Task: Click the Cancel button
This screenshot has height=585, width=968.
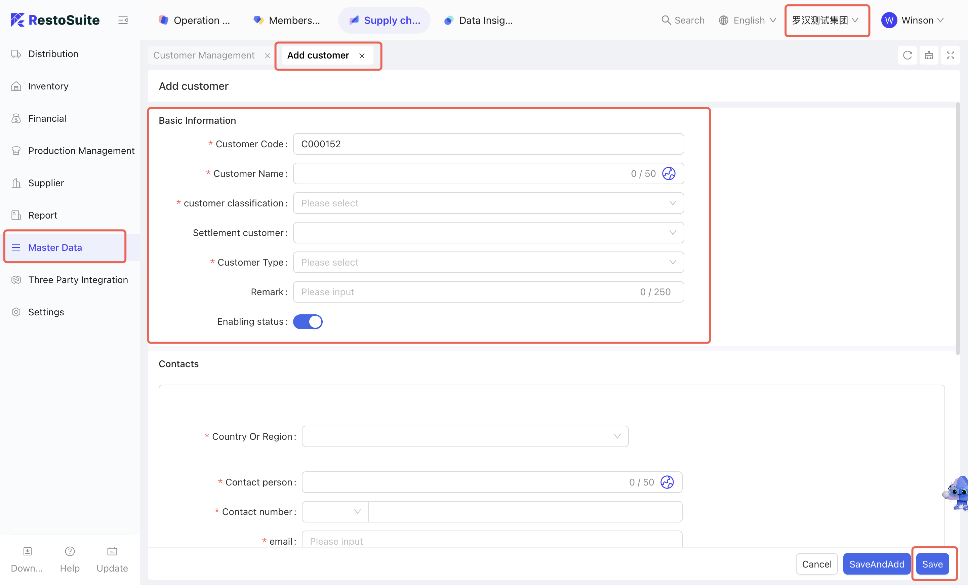Action: click(816, 564)
